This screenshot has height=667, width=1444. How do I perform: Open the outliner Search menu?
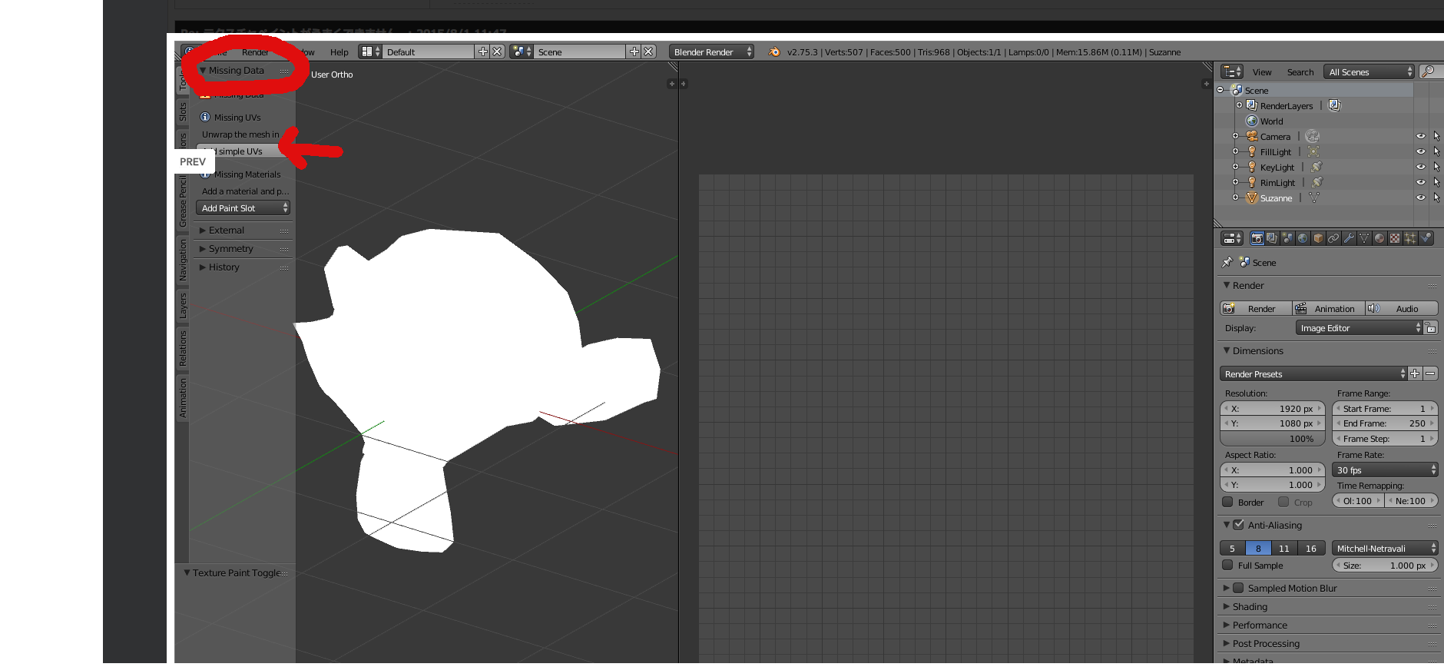click(x=1300, y=72)
